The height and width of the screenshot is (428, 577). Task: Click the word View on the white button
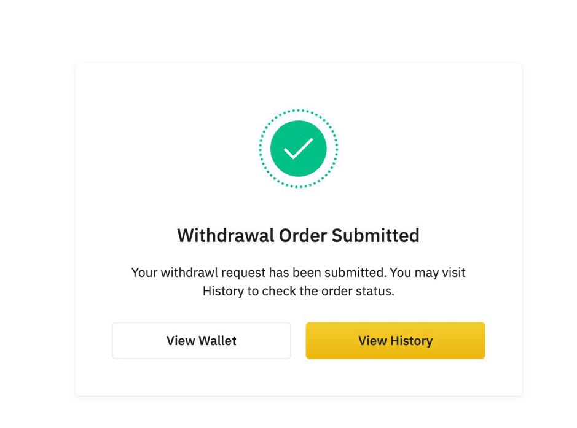click(x=180, y=340)
